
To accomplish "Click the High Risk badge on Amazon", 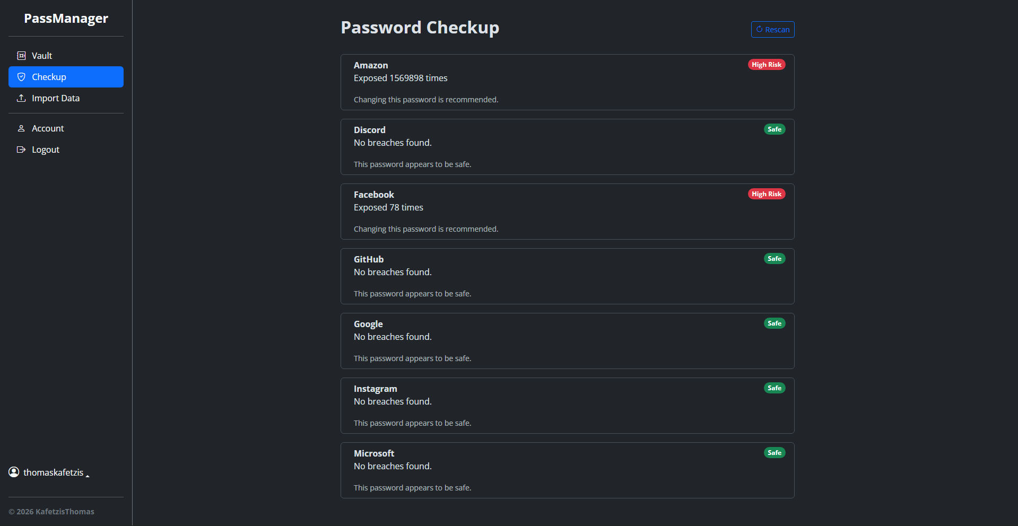I will tap(767, 65).
